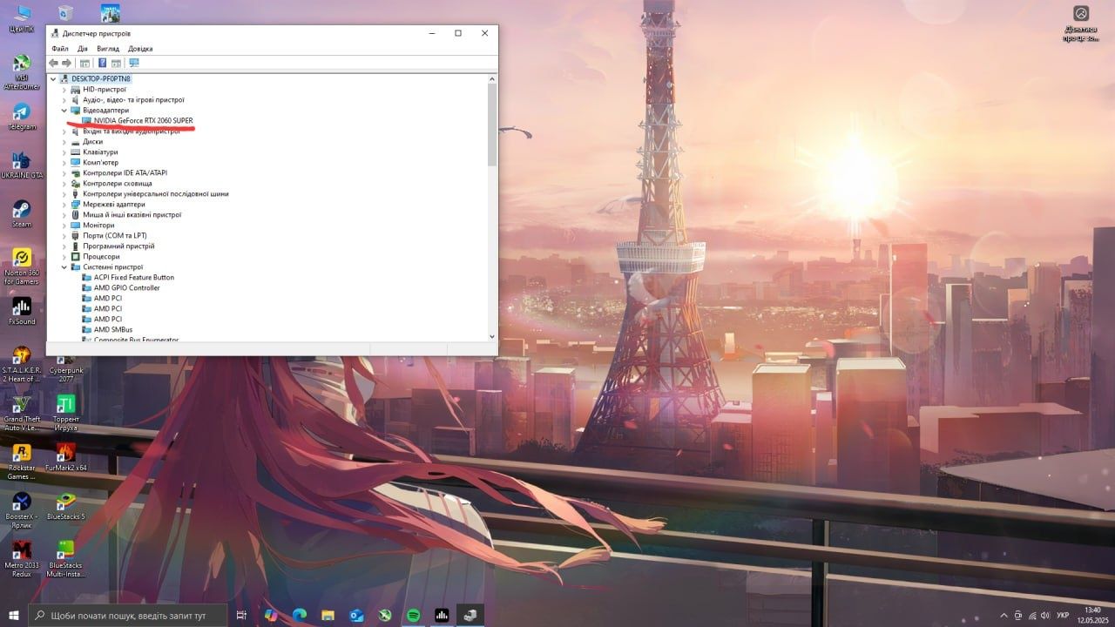Open the Вигляд menu
Screen dimensions: 1115x627
108,49
